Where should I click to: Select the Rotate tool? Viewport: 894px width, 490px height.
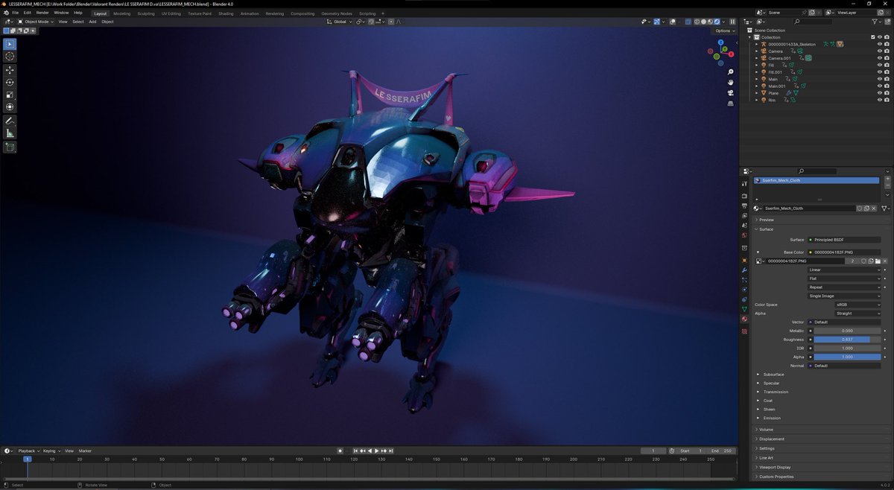coord(10,83)
